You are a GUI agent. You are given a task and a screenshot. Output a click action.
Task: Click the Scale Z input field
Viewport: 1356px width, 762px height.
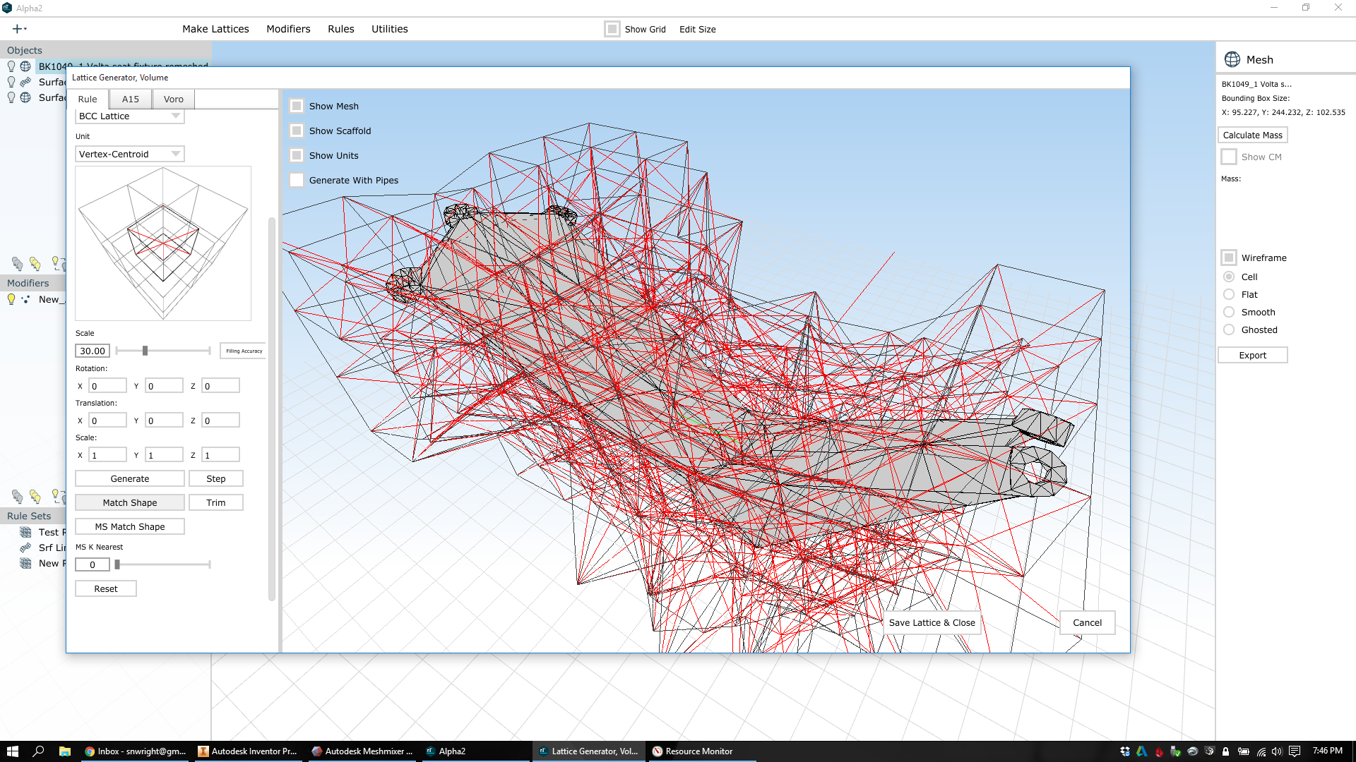point(220,455)
